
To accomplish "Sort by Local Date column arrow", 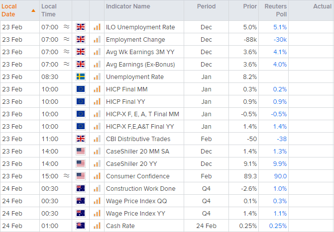I will click(33, 10).
